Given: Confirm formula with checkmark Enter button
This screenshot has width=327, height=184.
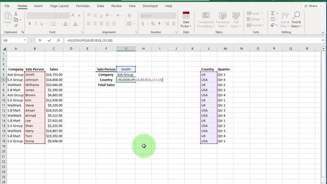Looking at the screenshot, I should 49,40.
